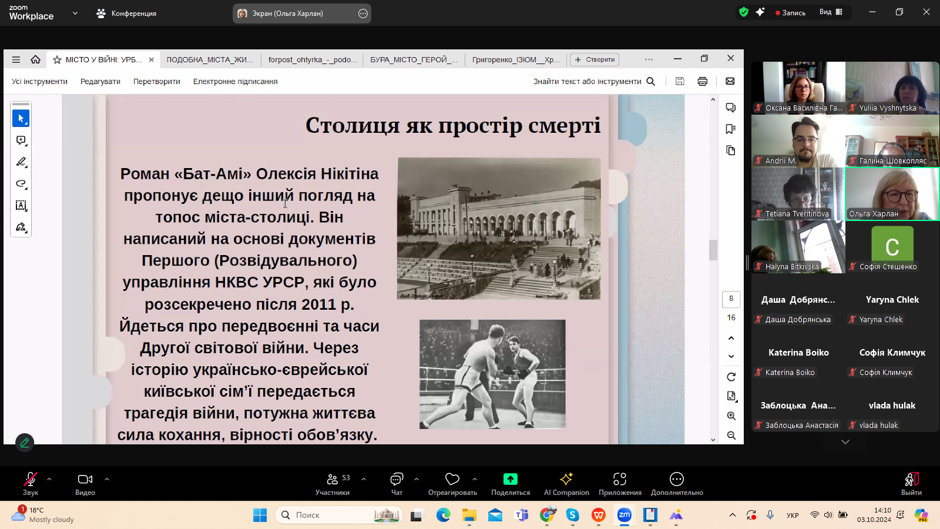Viewport: 940px width, 529px height.
Task: Select the arrow selection tool in PDF toolbar
Action: pos(21,118)
